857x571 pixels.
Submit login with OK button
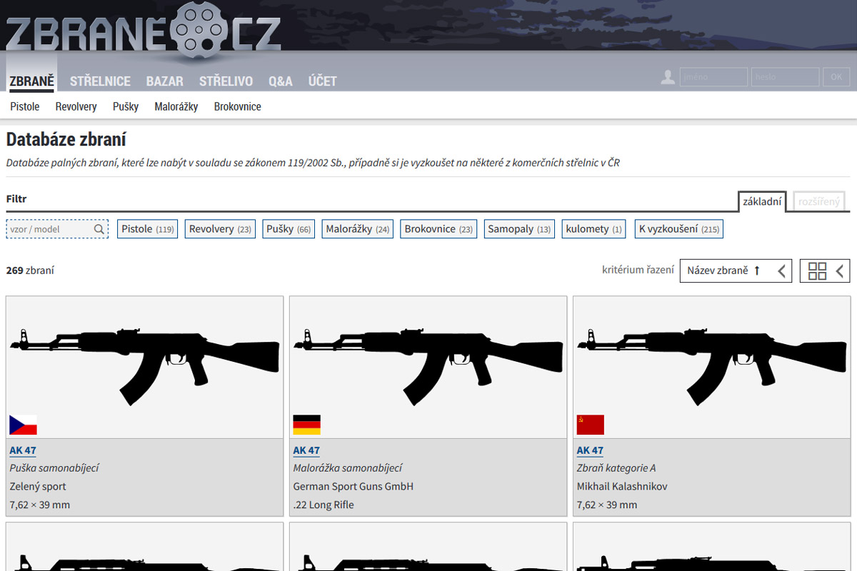[x=836, y=77]
